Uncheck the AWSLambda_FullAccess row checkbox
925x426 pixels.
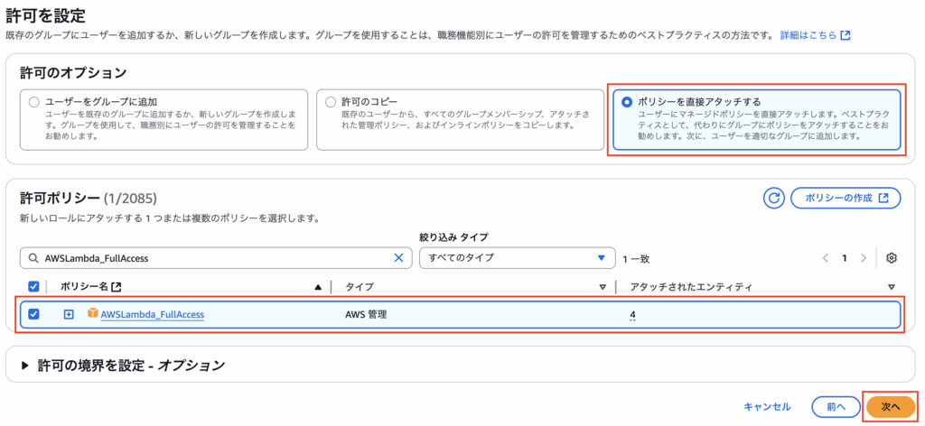pos(33,314)
